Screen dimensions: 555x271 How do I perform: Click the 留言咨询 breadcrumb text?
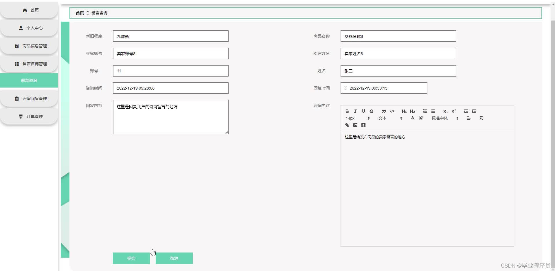pyautogui.click(x=100, y=13)
